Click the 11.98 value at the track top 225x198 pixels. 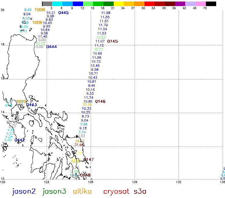[x=106, y=13]
